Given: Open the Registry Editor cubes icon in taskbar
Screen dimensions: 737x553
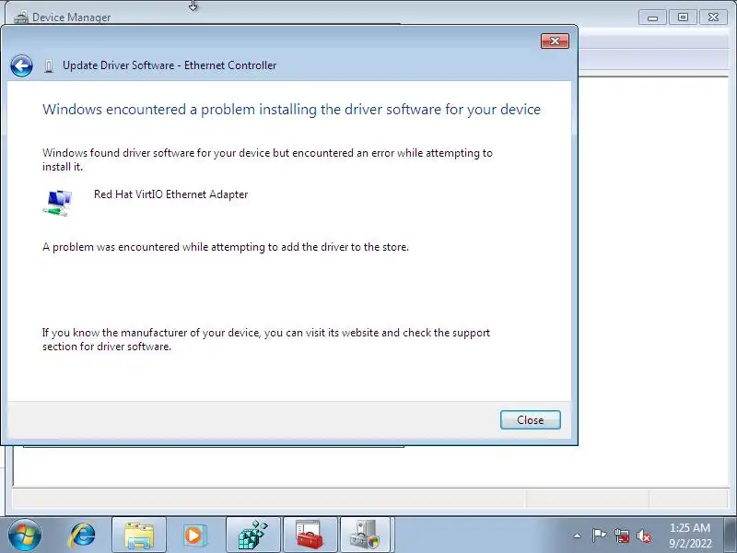Looking at the screenshot, I should click(252, 535).
